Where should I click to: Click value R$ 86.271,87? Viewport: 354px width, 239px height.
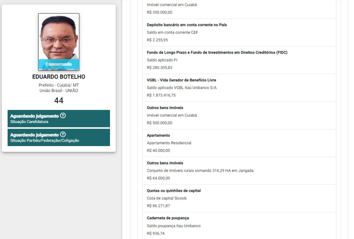point(158,205)
